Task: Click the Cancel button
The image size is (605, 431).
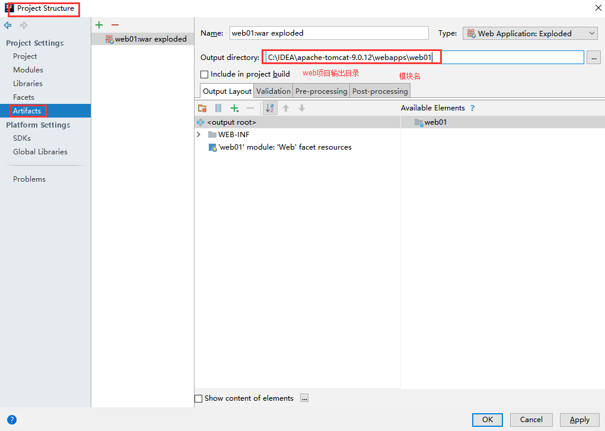Action: [x=531, y=420]
